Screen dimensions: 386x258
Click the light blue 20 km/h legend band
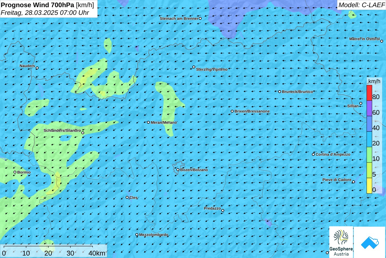click(x=369, y=139)
